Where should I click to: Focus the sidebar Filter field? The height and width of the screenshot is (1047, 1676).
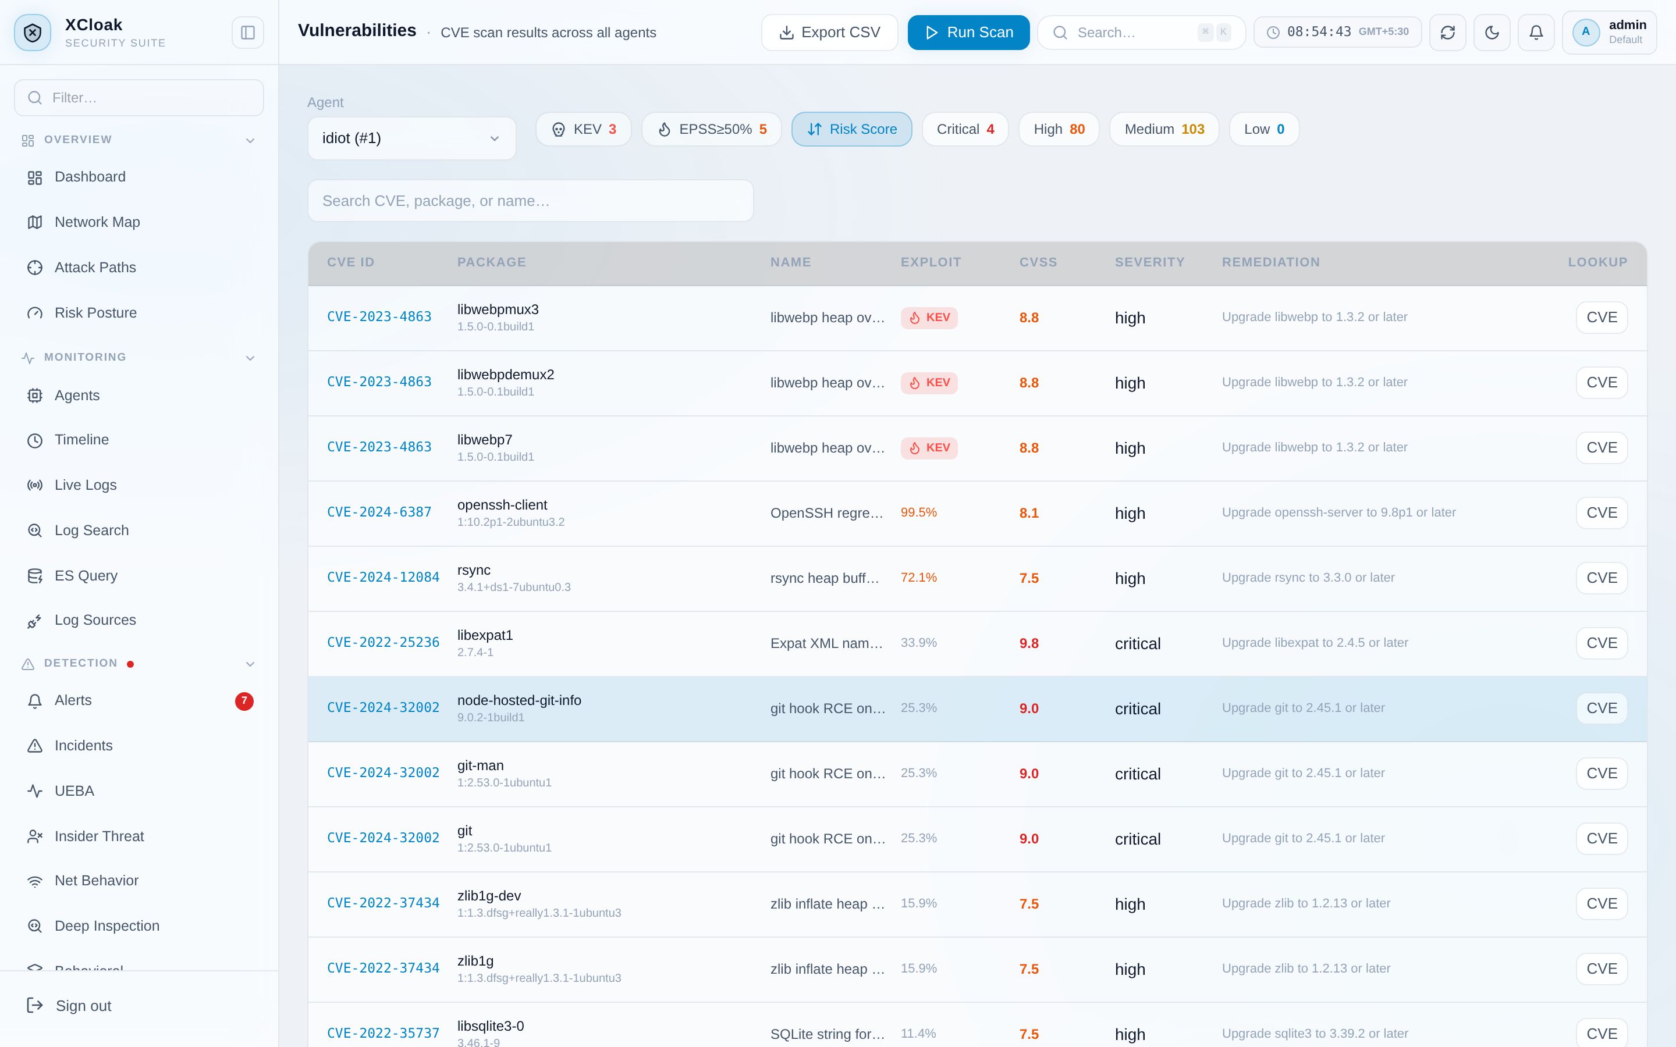pyautogui.click(x=139, y=98)
